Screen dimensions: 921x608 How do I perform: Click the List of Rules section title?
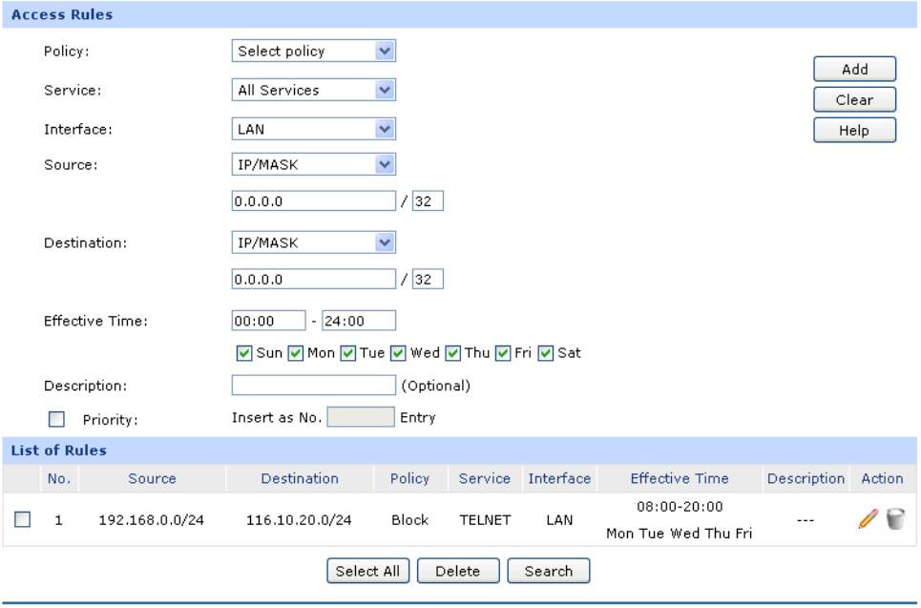[x=59, y=451]
